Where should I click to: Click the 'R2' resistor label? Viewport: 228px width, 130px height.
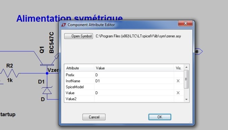(x=10, y=66)
